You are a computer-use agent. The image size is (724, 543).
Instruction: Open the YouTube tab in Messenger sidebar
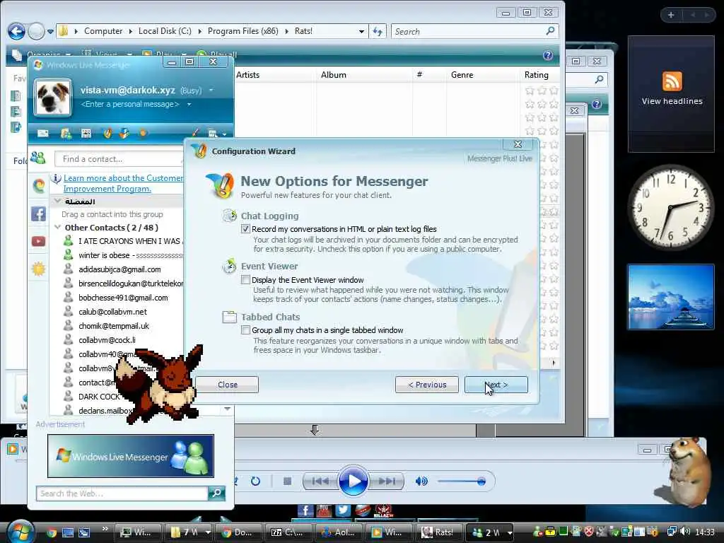[39, 242]
